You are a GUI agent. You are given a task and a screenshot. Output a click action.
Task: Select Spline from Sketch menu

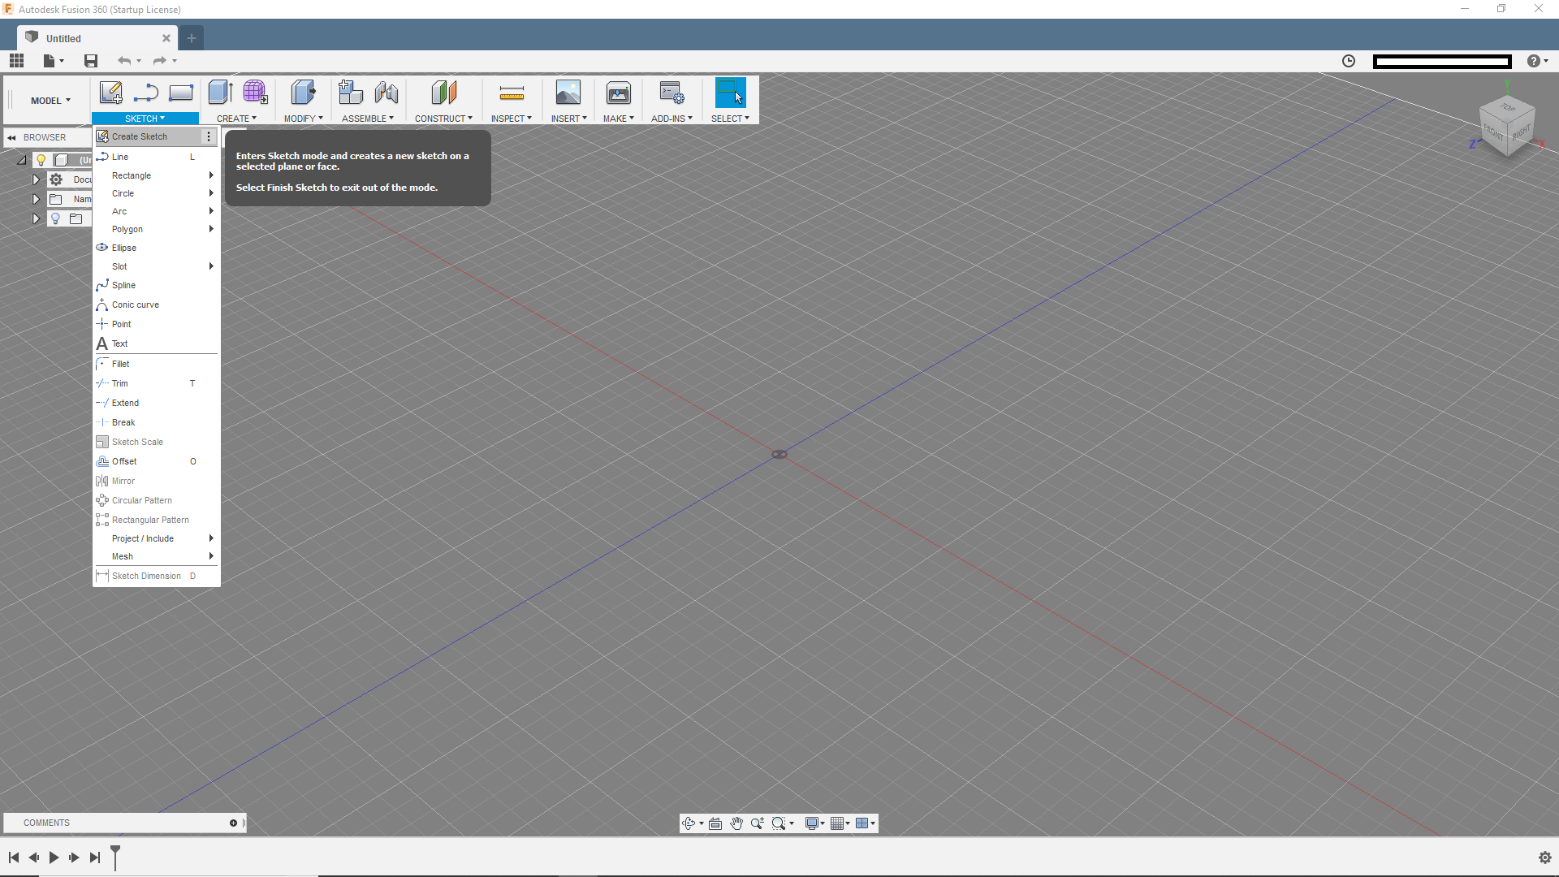pyautogui.click(x=156, y=285)
